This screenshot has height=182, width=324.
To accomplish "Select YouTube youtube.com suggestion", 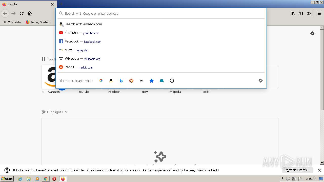I will coord(161,33).
